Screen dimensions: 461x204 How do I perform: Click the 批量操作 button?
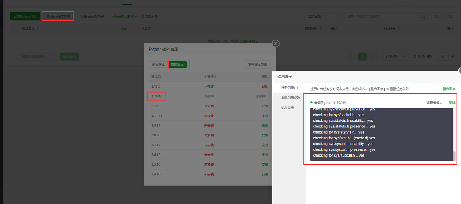[x=69, y=56]
